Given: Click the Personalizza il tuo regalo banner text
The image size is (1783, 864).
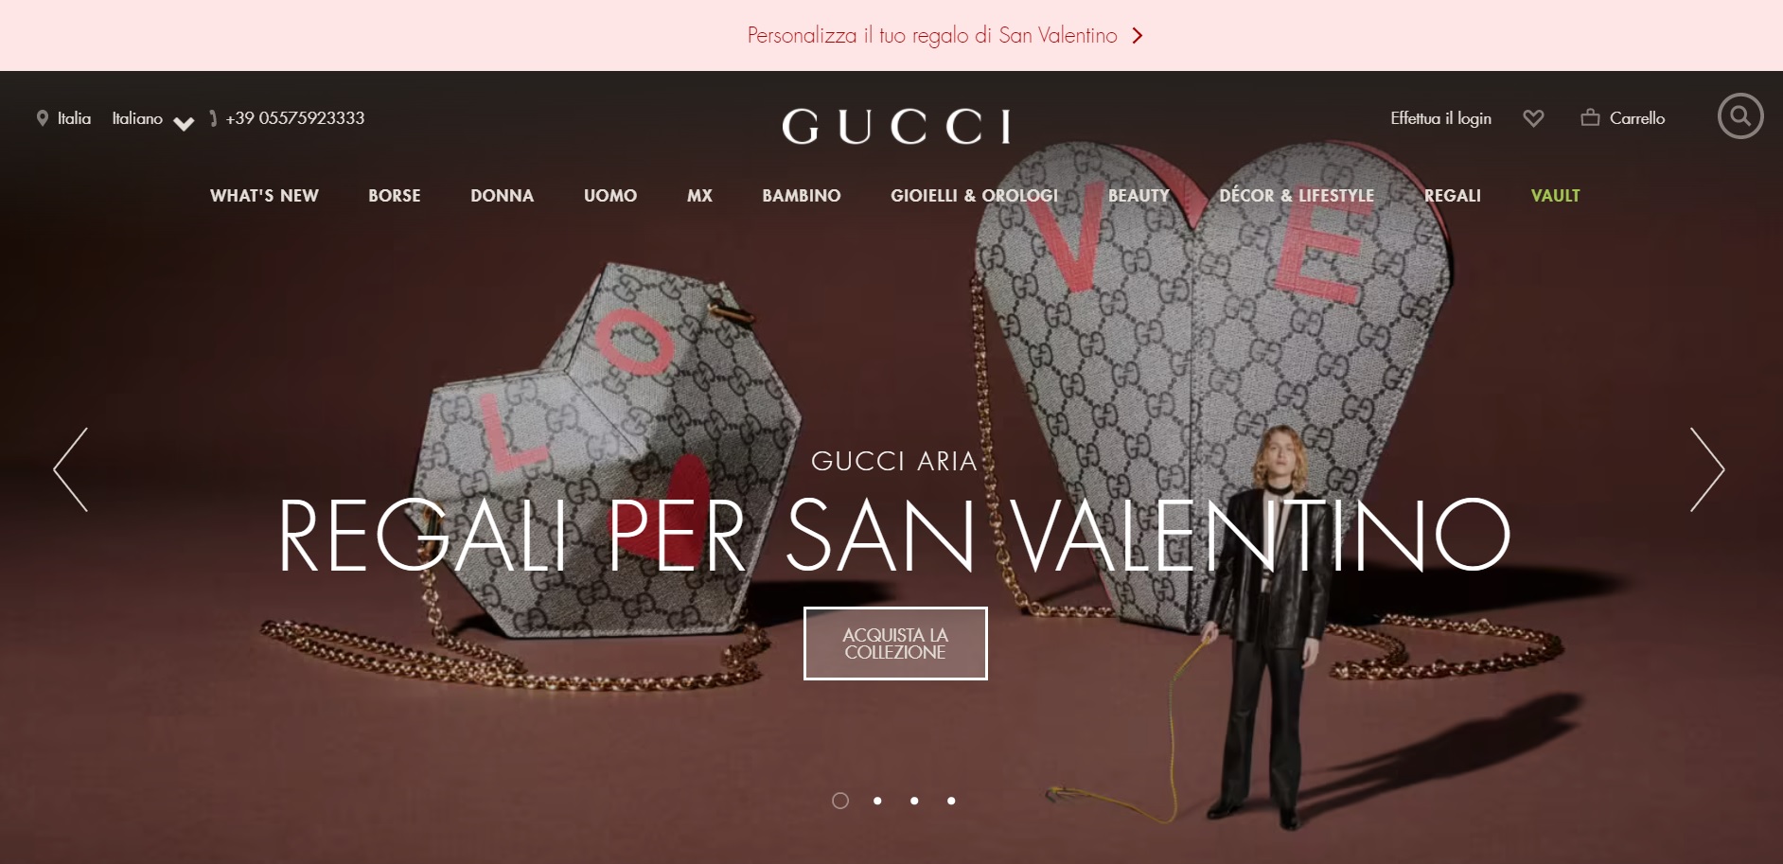Looking at the screenshot, I should coord(932,36).
